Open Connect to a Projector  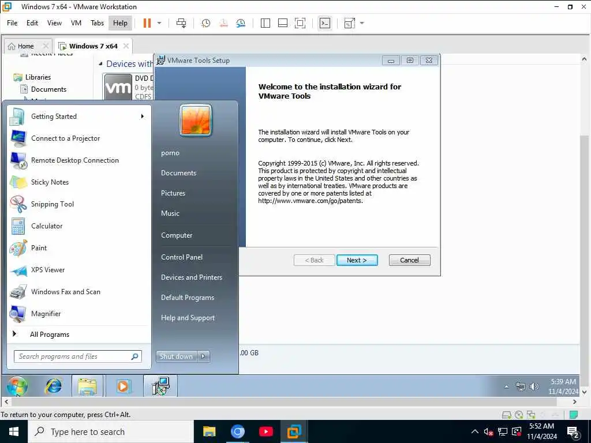coord(66,138)
